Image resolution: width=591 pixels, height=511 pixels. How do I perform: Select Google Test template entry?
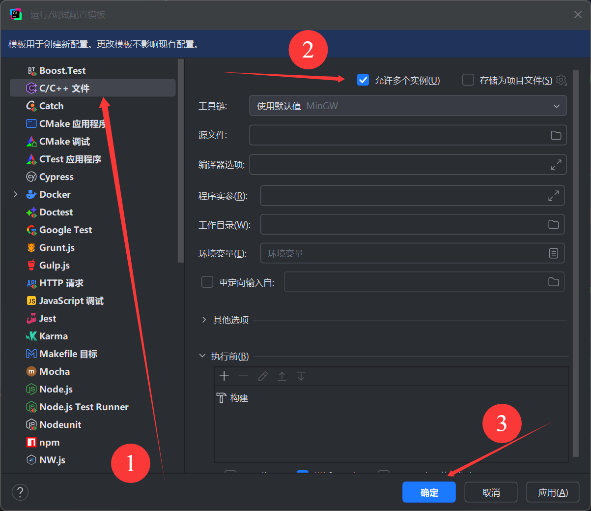65,230
